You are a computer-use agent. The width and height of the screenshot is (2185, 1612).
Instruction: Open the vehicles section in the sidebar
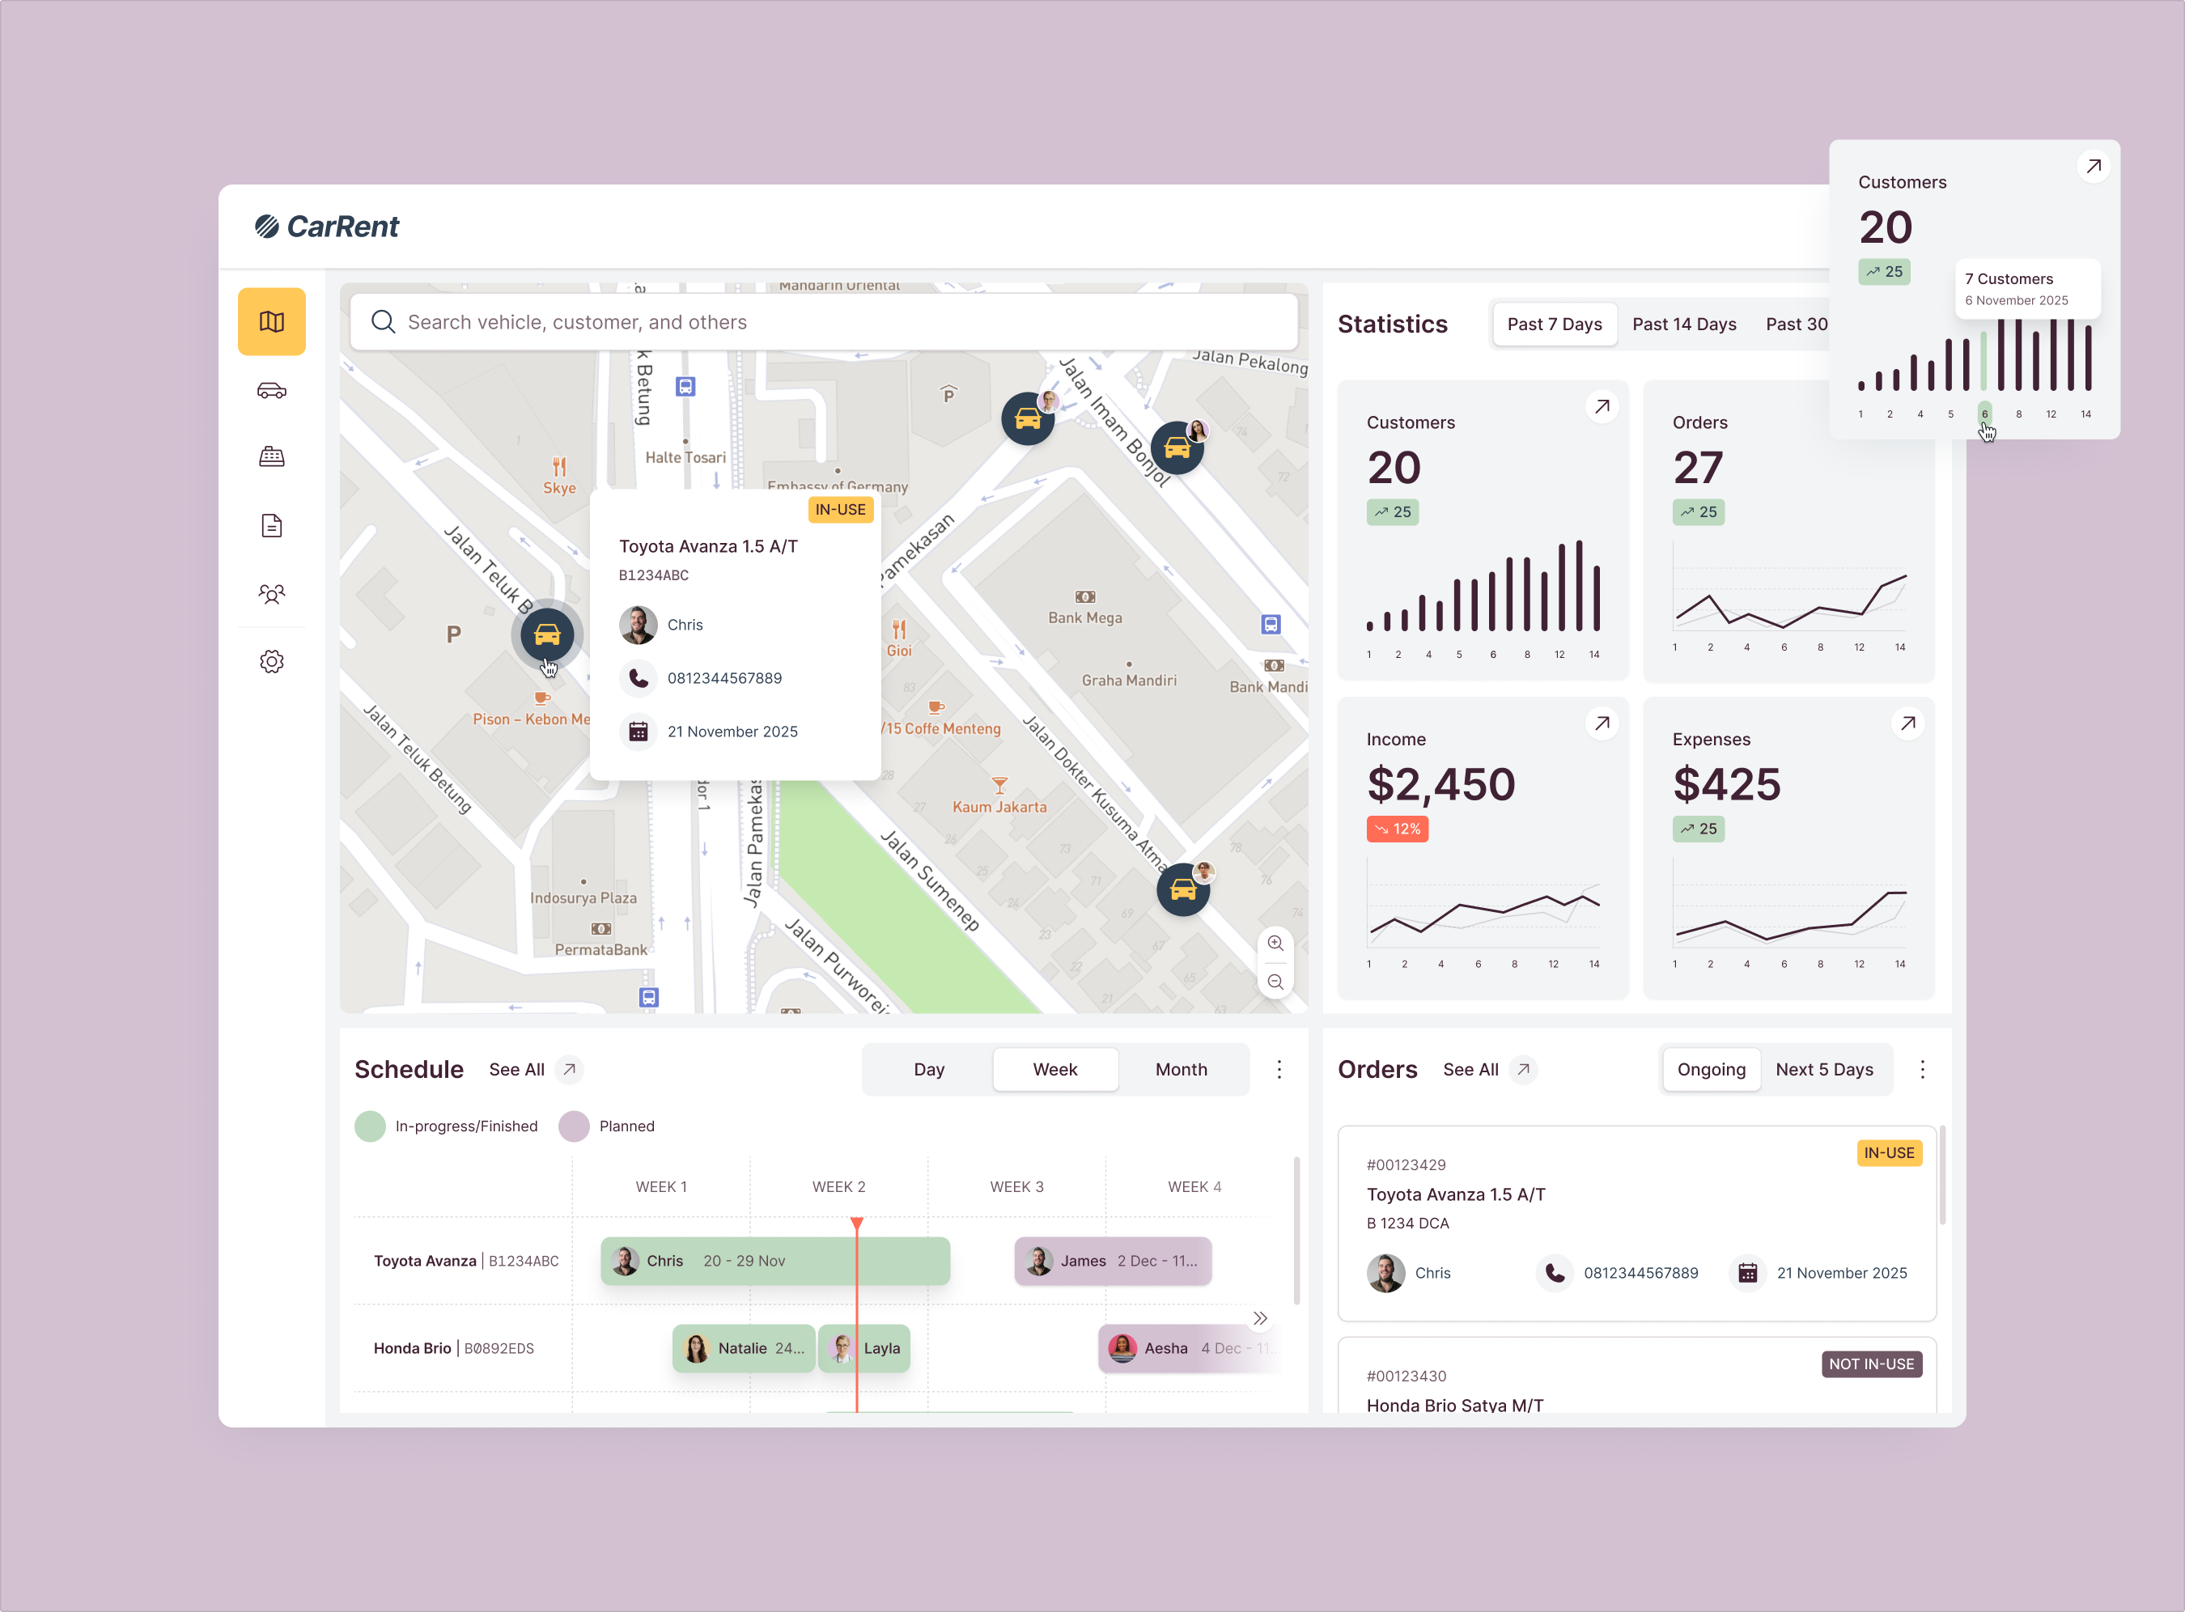click(x=272, y=390)
